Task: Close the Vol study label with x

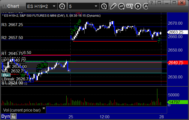Action: pyautogui.click(x=44, y=108)
